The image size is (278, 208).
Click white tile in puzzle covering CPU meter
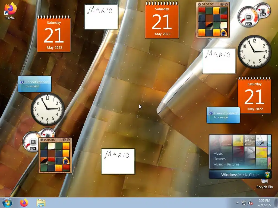(x=51, y=146)
